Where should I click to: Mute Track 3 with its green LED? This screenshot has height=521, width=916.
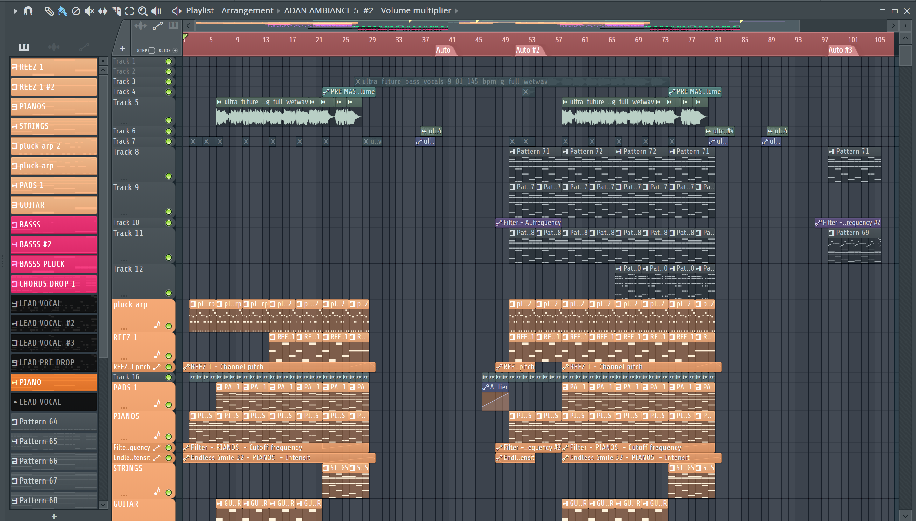(x=168, y=82)
